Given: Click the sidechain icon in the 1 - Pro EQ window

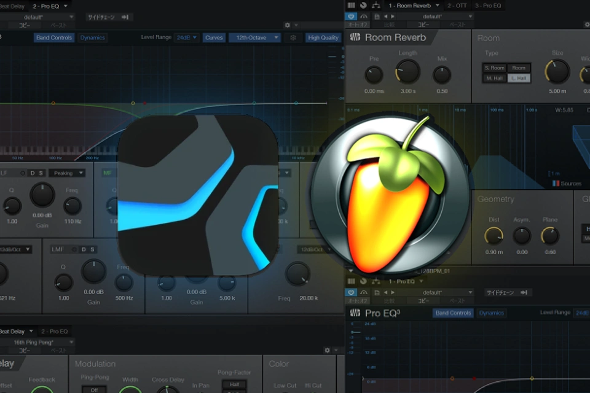Looking at the screenshot, I should point(524,292).
